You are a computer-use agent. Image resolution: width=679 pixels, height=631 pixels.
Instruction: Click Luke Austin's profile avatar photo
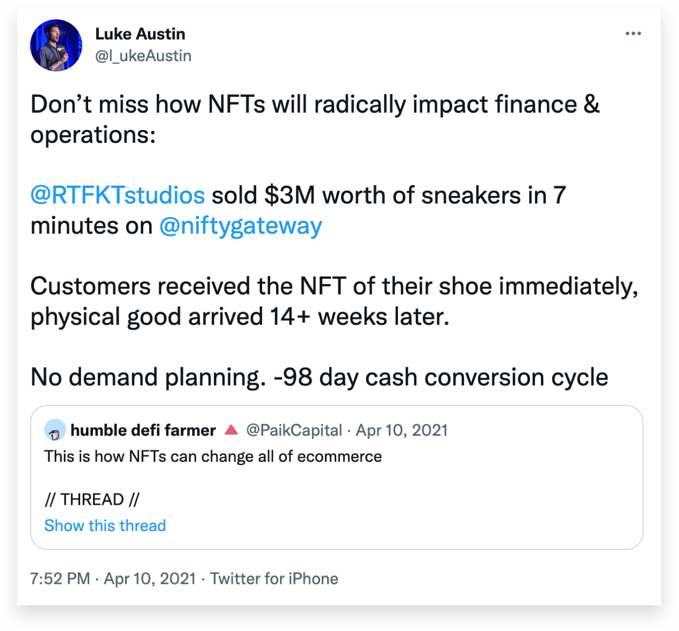(56, 45)
